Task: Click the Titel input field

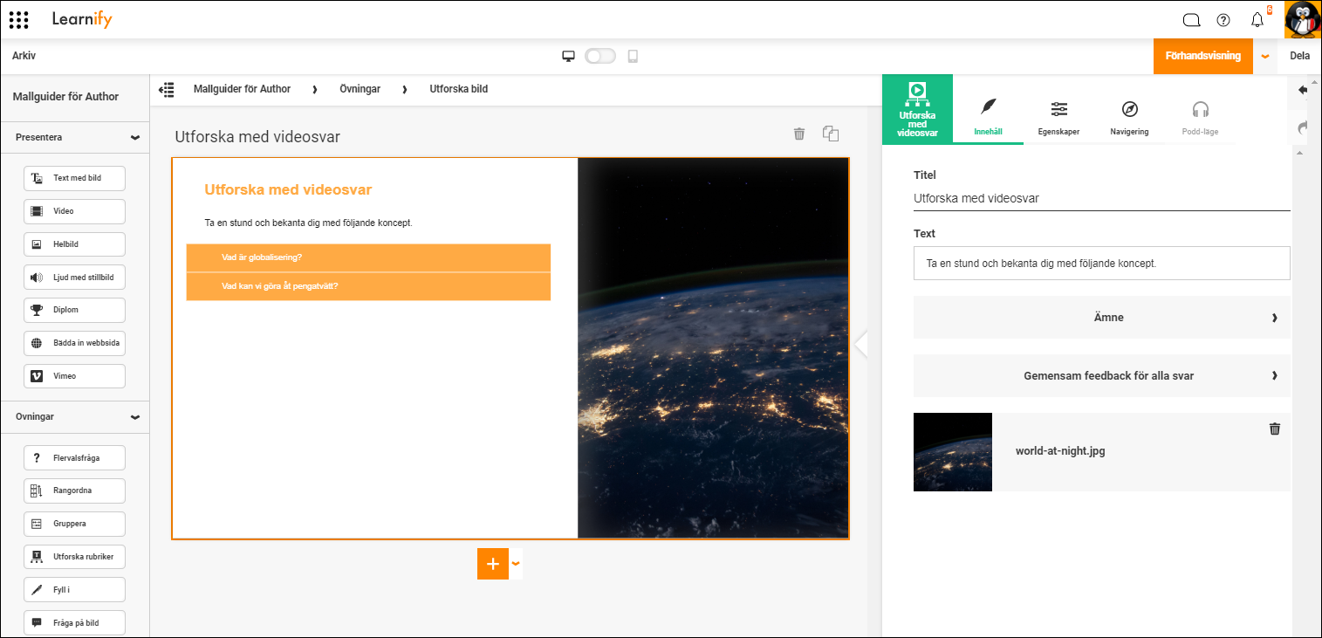Action: 1101,198
